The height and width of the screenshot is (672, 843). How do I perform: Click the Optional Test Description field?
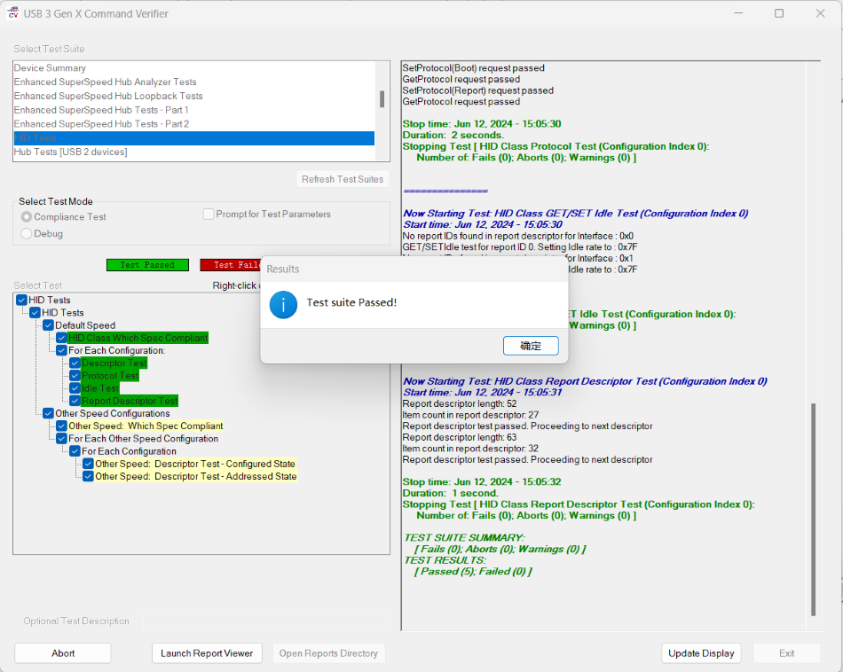click(x=265, y=621)
